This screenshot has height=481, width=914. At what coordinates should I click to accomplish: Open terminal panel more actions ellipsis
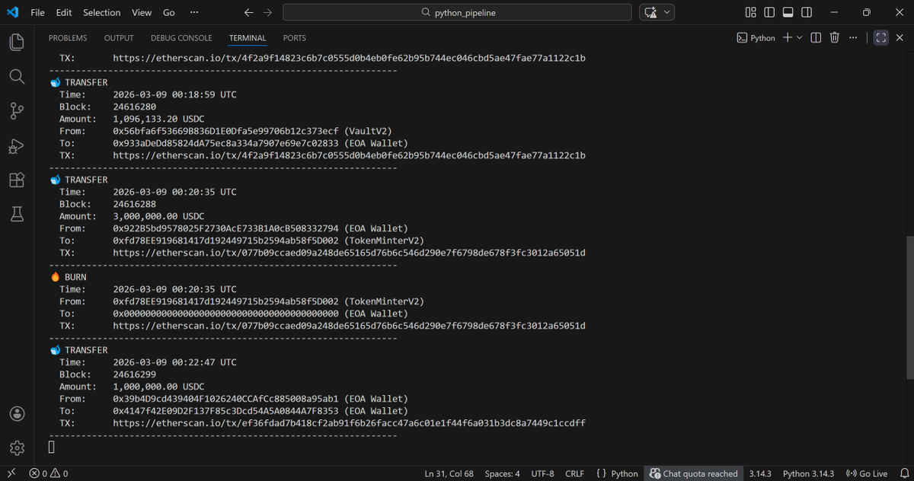852,37
